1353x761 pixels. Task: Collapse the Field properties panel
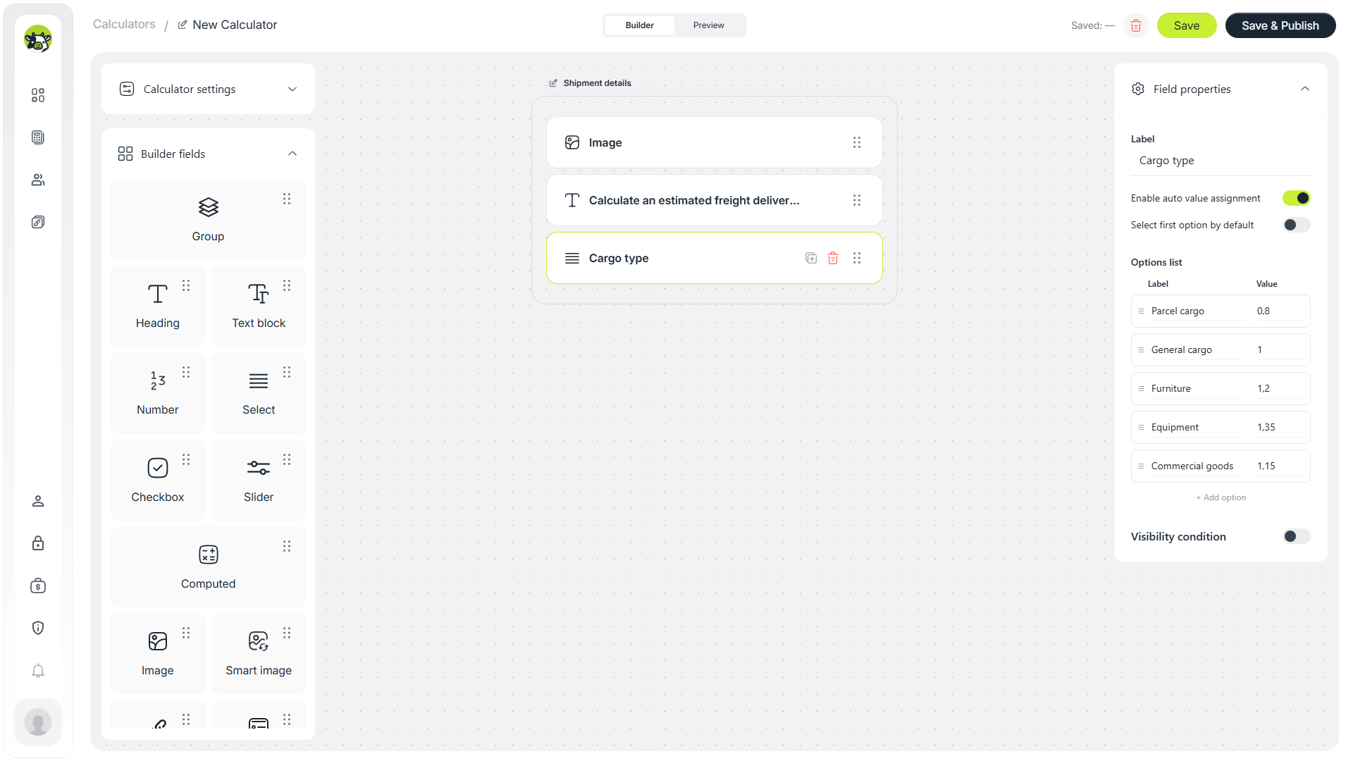point(1305,89)
